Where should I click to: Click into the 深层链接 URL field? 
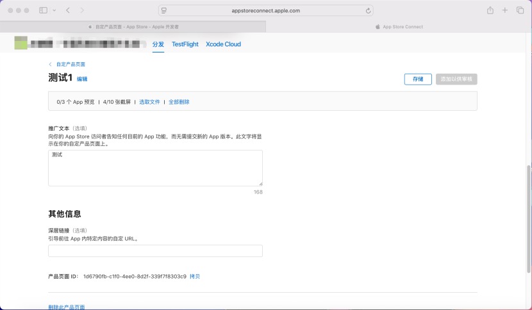(155, 250)
